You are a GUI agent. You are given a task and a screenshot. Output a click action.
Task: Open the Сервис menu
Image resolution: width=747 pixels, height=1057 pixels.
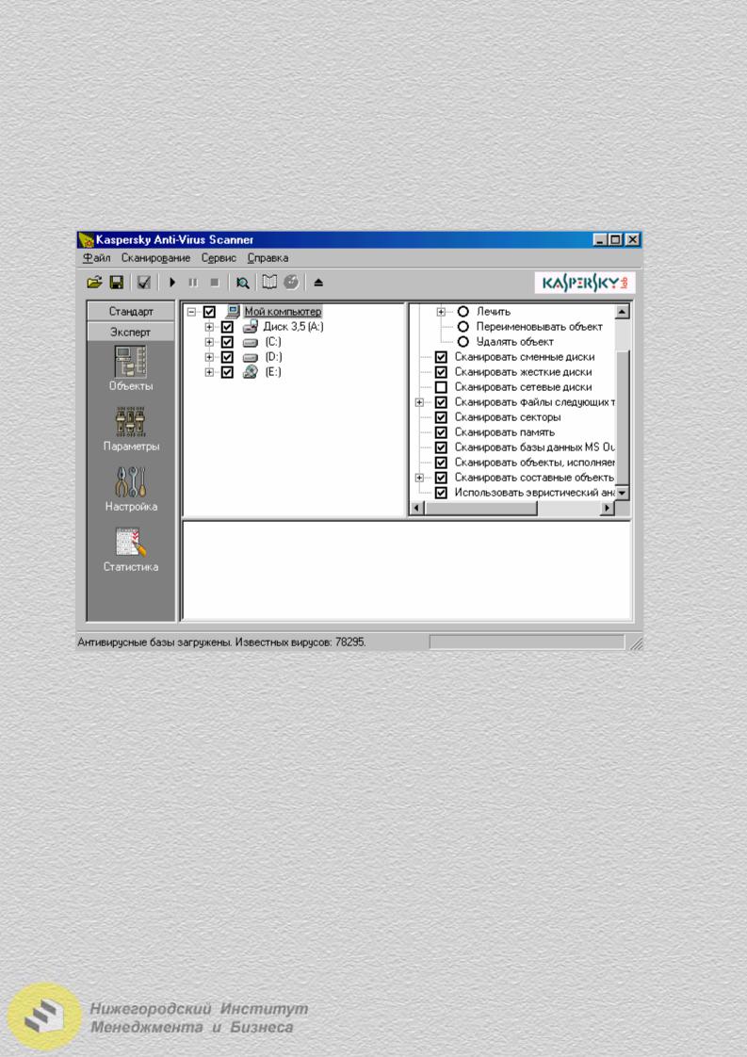(x=219, y=258)
